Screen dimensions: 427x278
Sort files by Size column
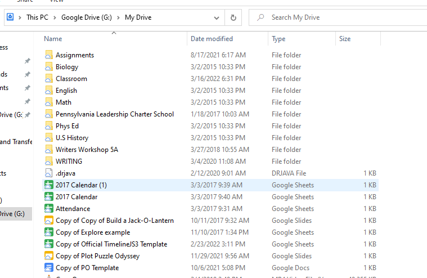tap(358, 39)
